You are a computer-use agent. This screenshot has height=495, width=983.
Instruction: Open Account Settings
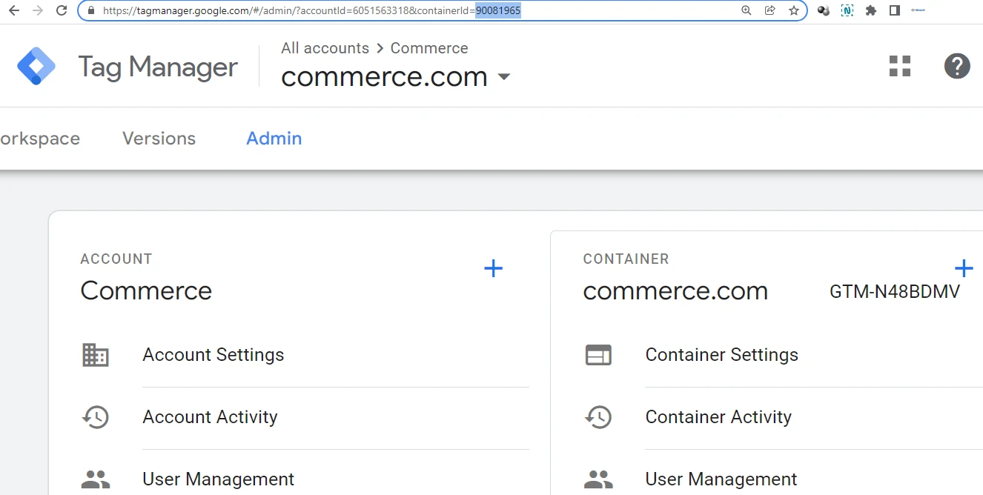coord(213,355)
